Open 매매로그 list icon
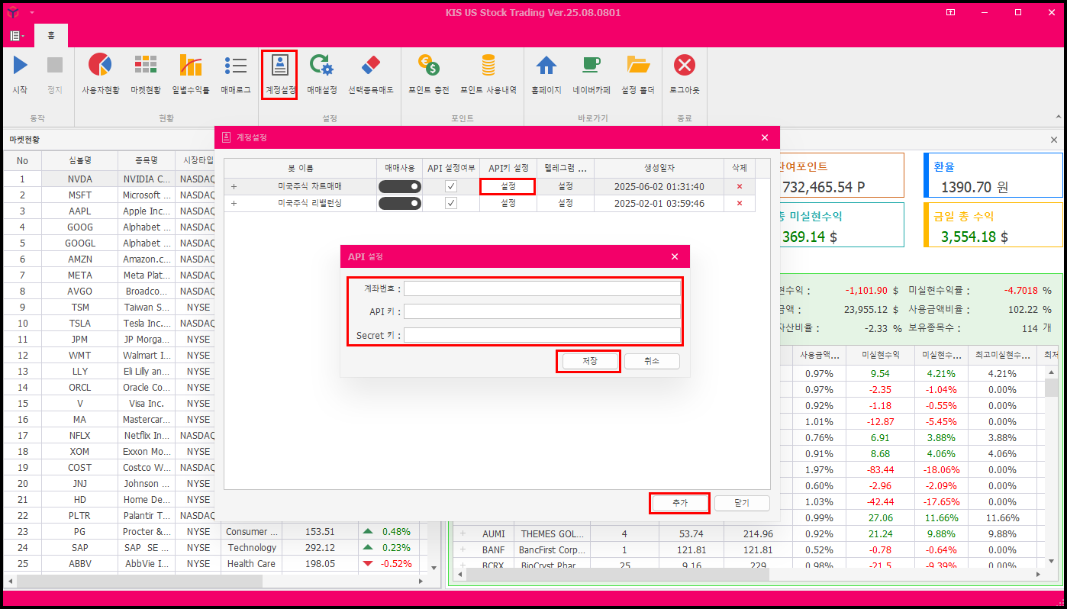 coord(236,66)
